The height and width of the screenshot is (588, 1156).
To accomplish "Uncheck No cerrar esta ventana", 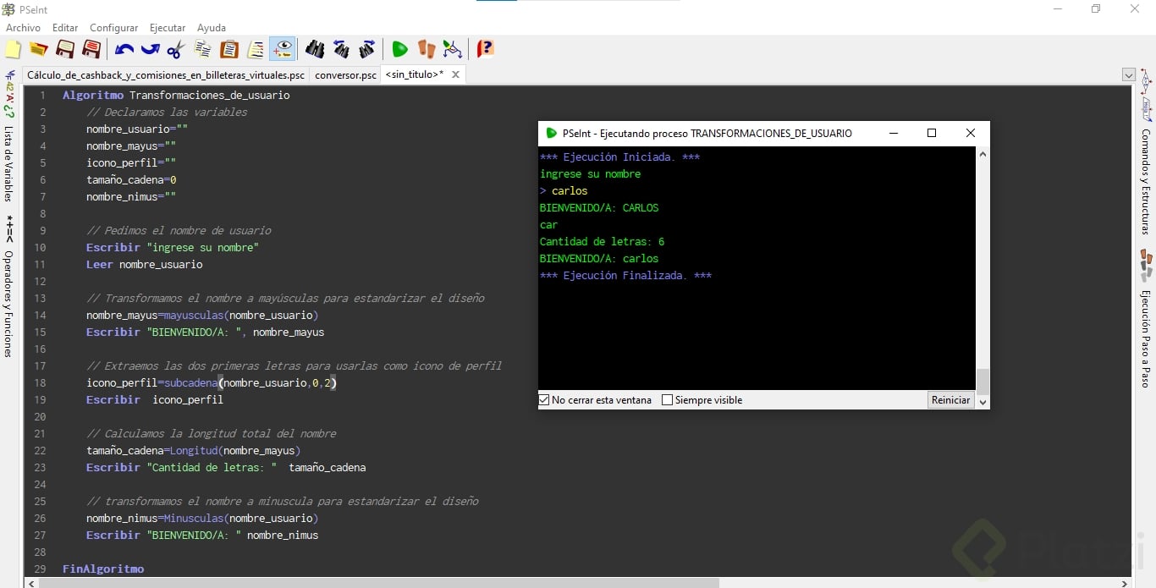I will click(544, 400).
